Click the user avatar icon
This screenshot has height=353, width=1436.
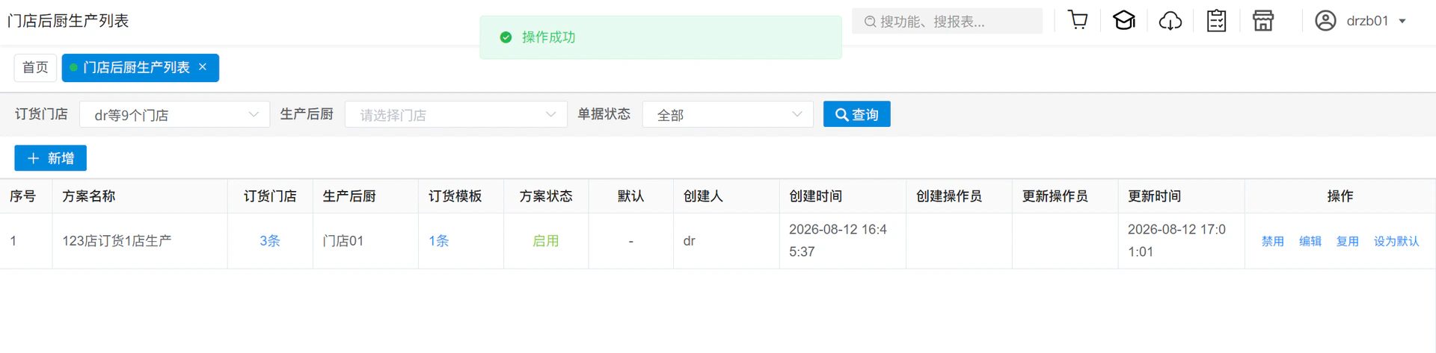(x=1325, y=21)
